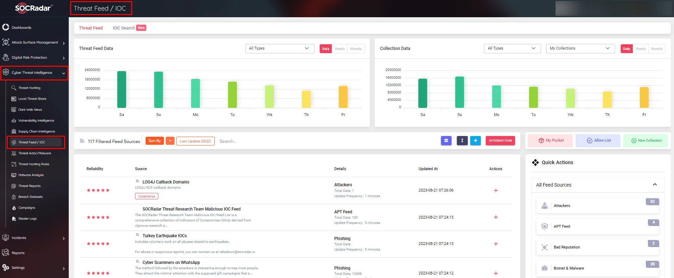The width and height of the screenshot is (674, 278).
Task: Open Threat Reports in sidebar
Action: (29, 186)
